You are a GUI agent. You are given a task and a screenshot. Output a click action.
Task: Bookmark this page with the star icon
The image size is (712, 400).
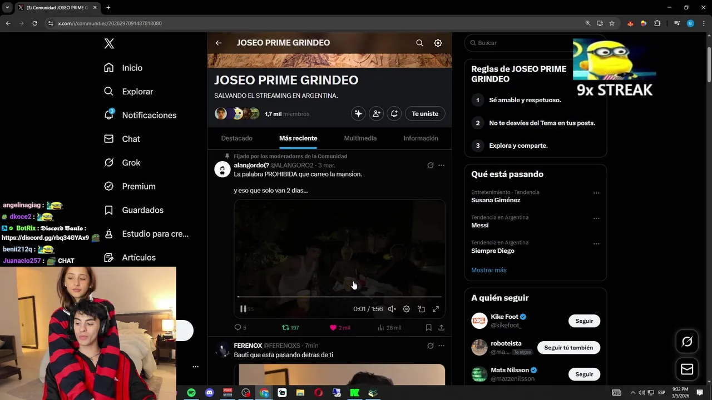coord(612,23)
